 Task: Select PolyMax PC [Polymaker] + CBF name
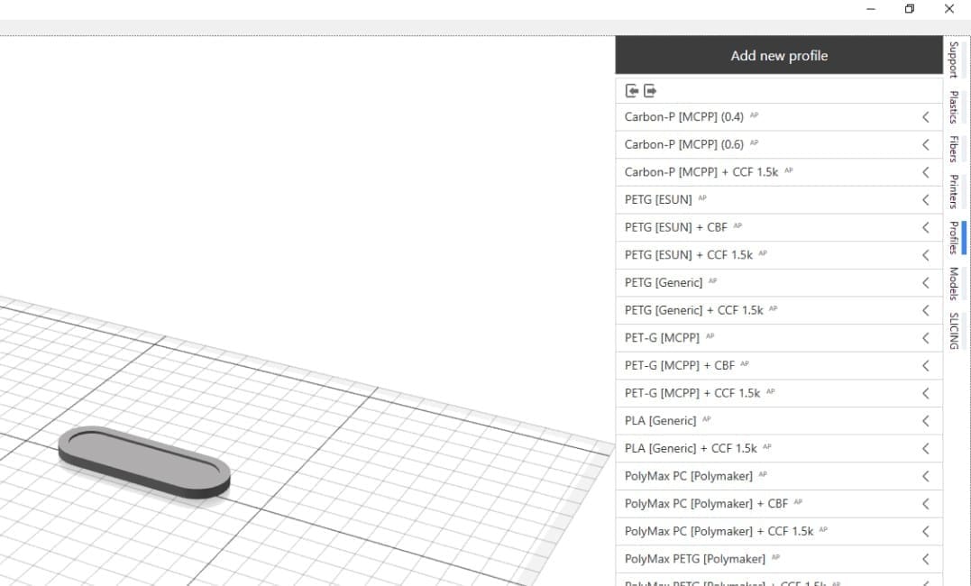[x=706, y=504]
